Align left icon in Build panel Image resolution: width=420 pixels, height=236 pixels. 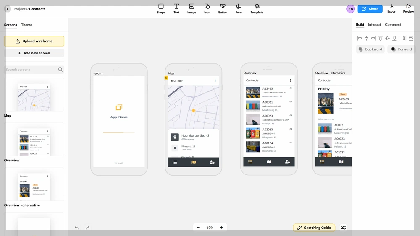click(359, 38)
